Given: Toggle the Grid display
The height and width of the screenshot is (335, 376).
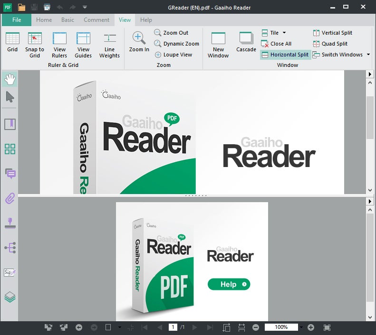Looking at the screenshot, I should pyautogui.click(x=12, y=42).
